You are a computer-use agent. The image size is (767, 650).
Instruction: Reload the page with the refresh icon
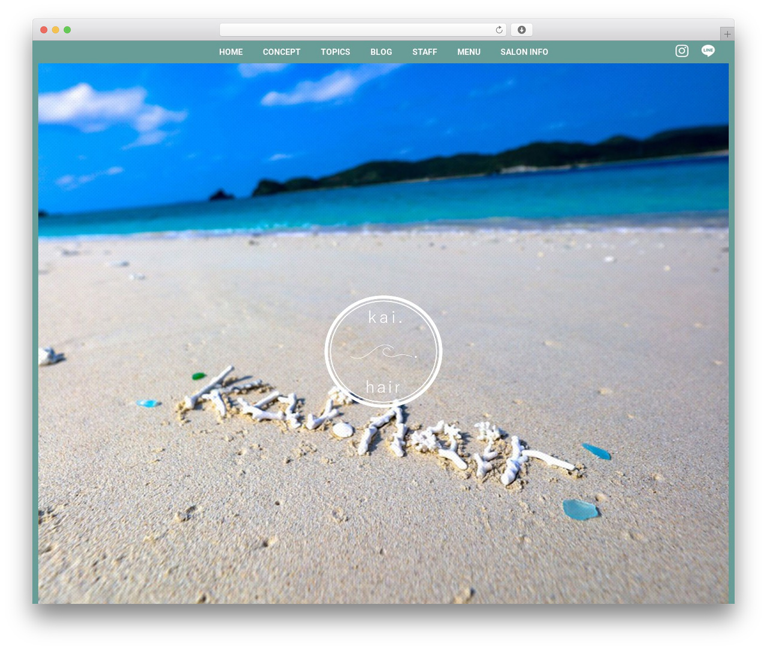499,30
